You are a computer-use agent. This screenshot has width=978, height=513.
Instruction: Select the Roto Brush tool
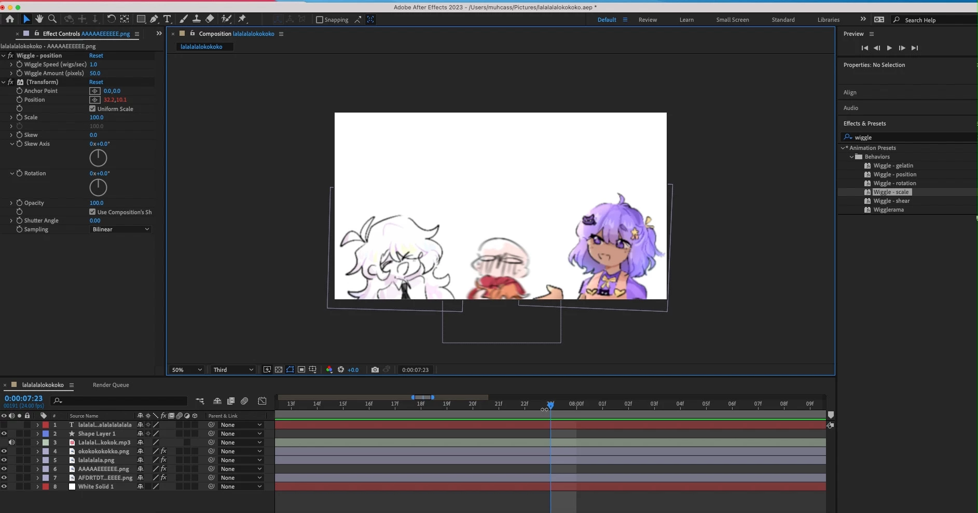226,19
